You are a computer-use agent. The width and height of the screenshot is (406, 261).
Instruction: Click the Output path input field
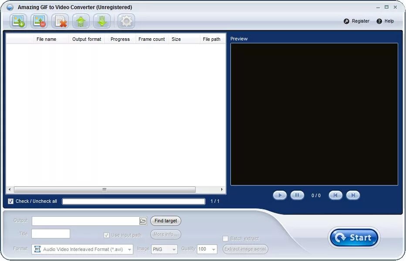point(86,221)
